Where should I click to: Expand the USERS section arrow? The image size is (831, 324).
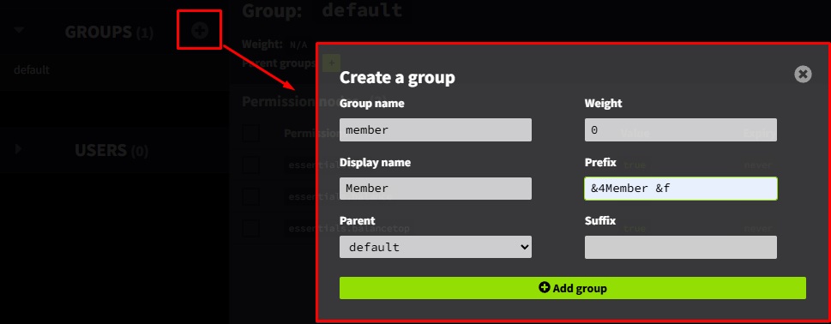(x=19, y=149)
